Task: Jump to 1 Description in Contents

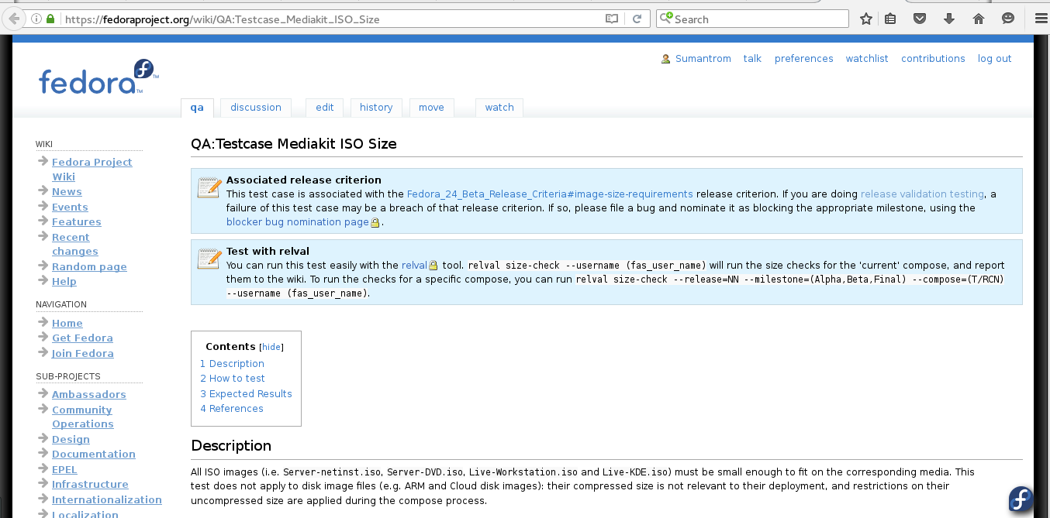Action: pyautogui.click(x=232, y=364)
